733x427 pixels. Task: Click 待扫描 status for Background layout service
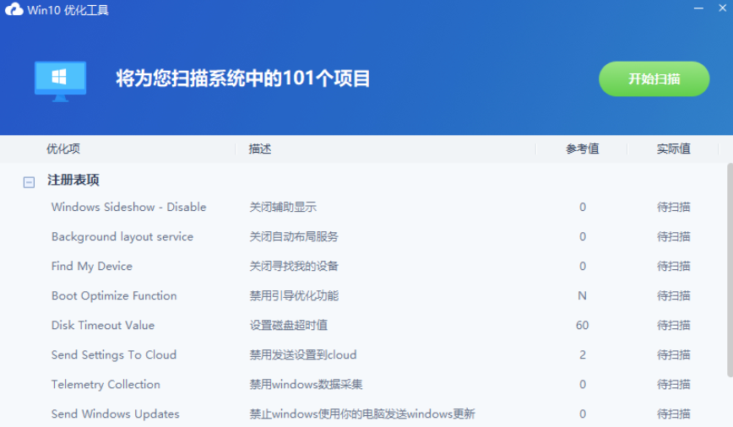tap(674, 236)
